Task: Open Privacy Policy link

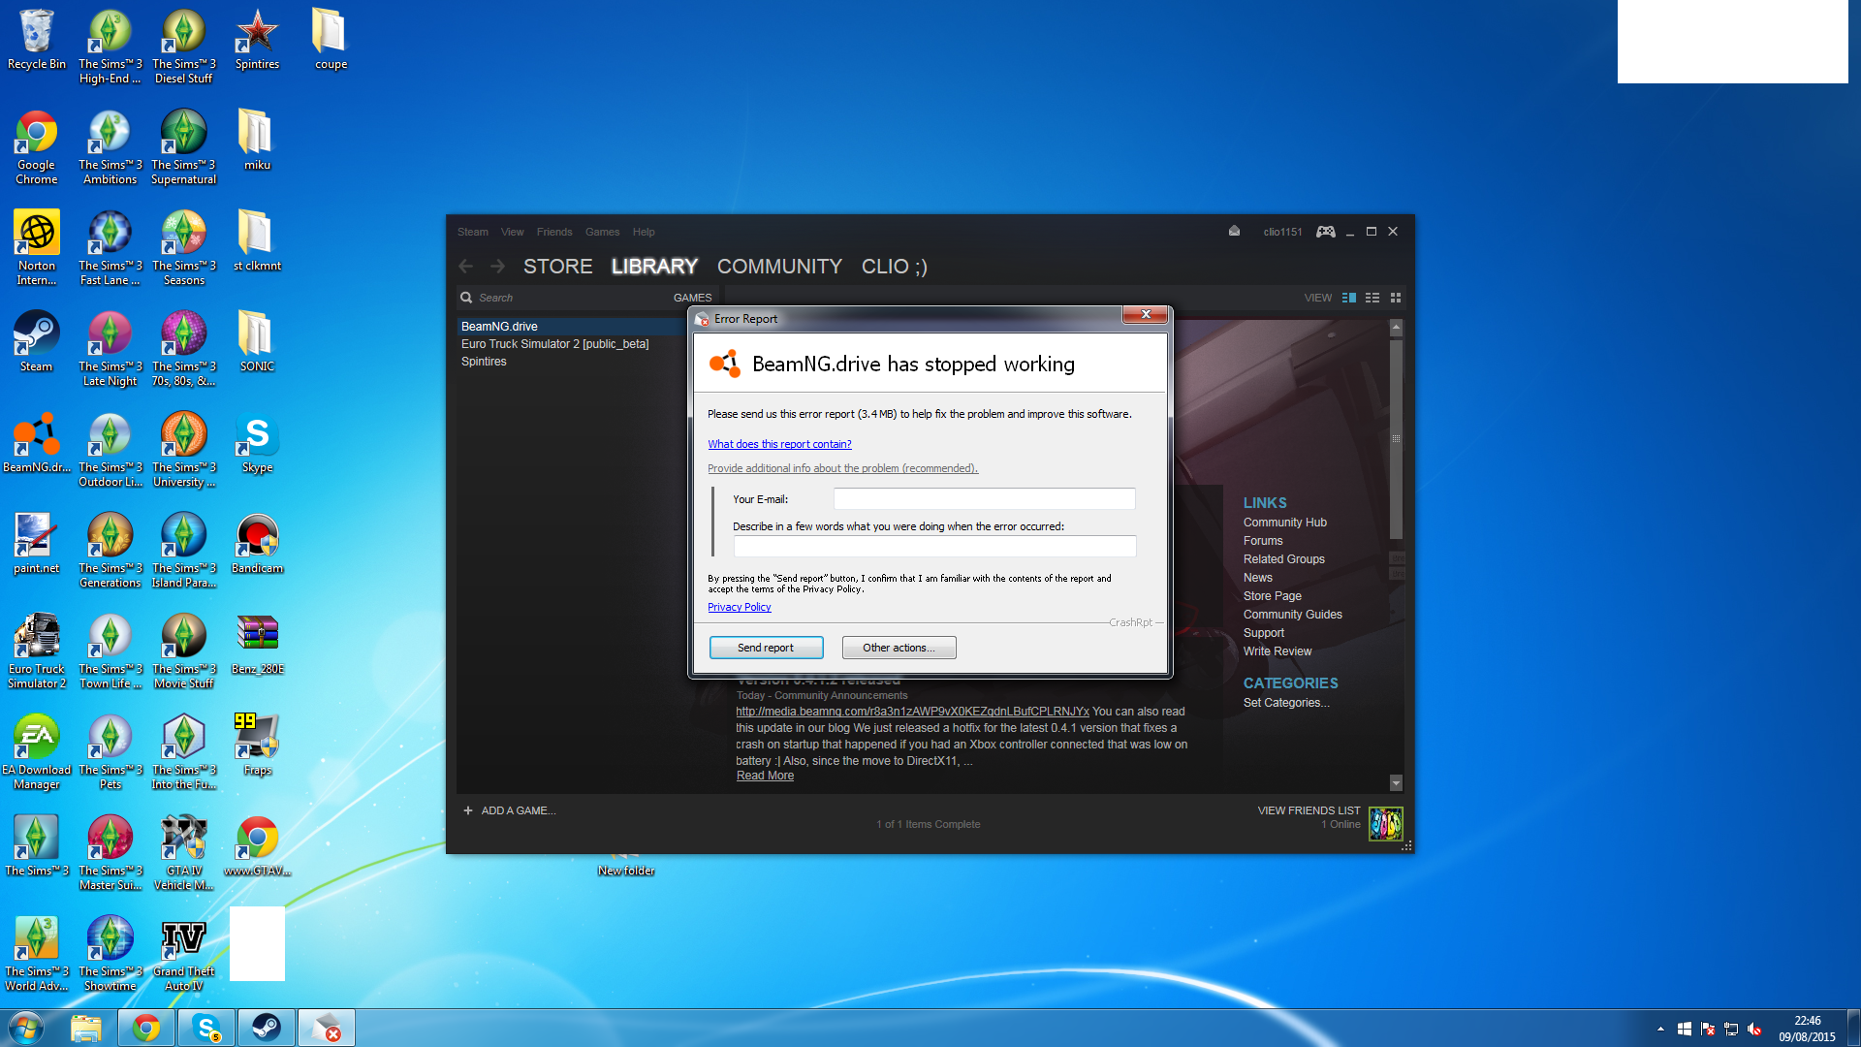Action: [739, 607]
